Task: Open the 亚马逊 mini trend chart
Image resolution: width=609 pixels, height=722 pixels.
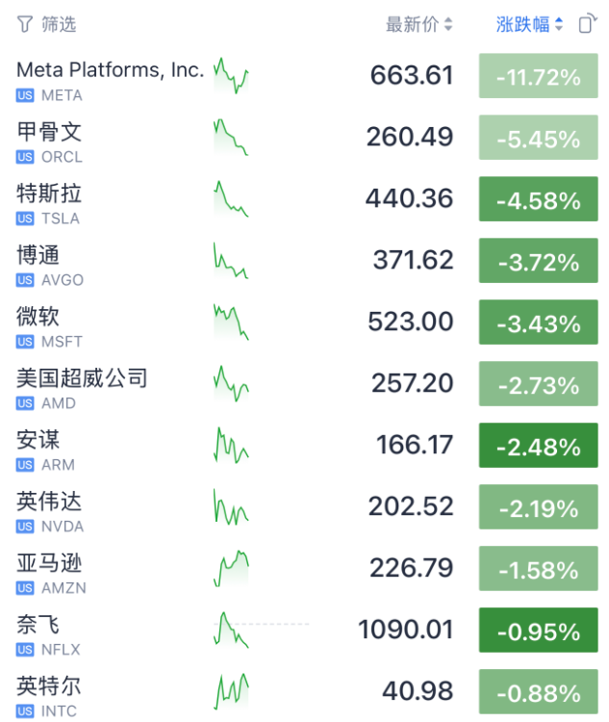Action: point(231,568)
